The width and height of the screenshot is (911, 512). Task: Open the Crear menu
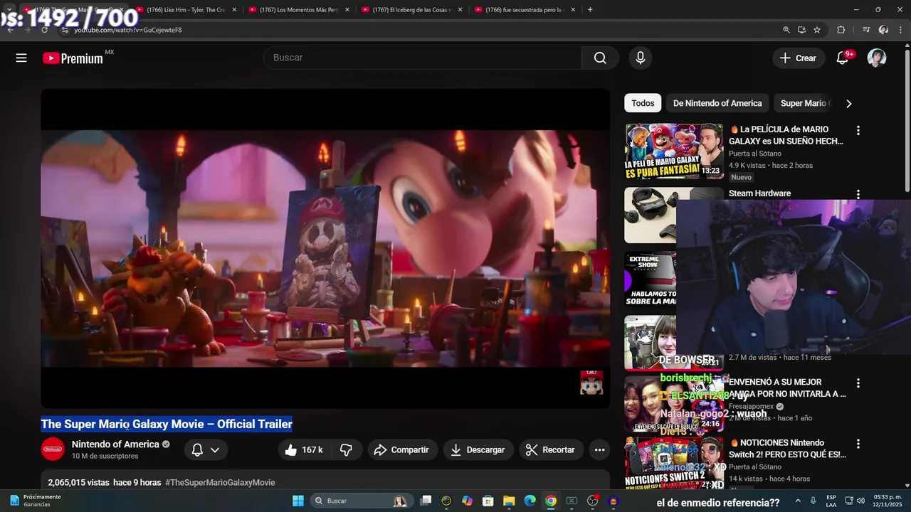[799, 58]
